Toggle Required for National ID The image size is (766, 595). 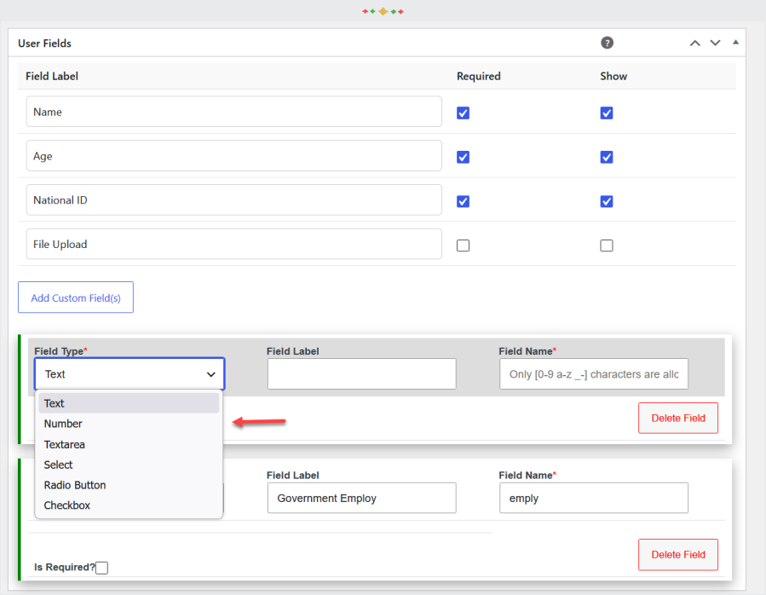[x=464, y=201]
